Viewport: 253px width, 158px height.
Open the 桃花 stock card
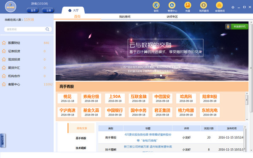[x=67, y=98]
